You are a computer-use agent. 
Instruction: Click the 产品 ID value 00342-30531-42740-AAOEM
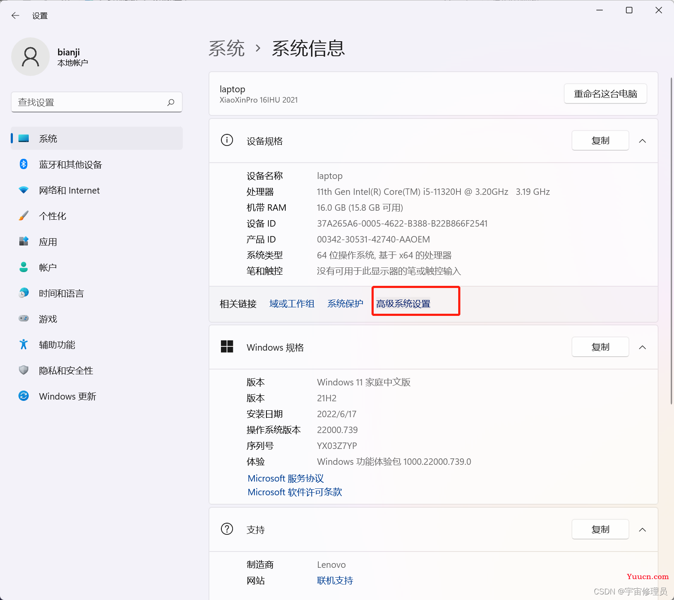pyautogui.click(x=373, y=239)
